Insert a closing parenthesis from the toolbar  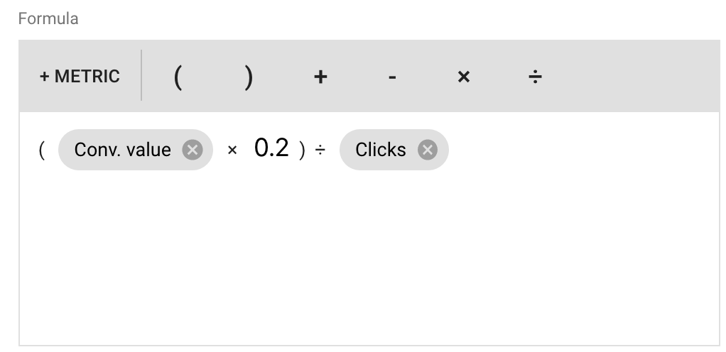point(249,77)
